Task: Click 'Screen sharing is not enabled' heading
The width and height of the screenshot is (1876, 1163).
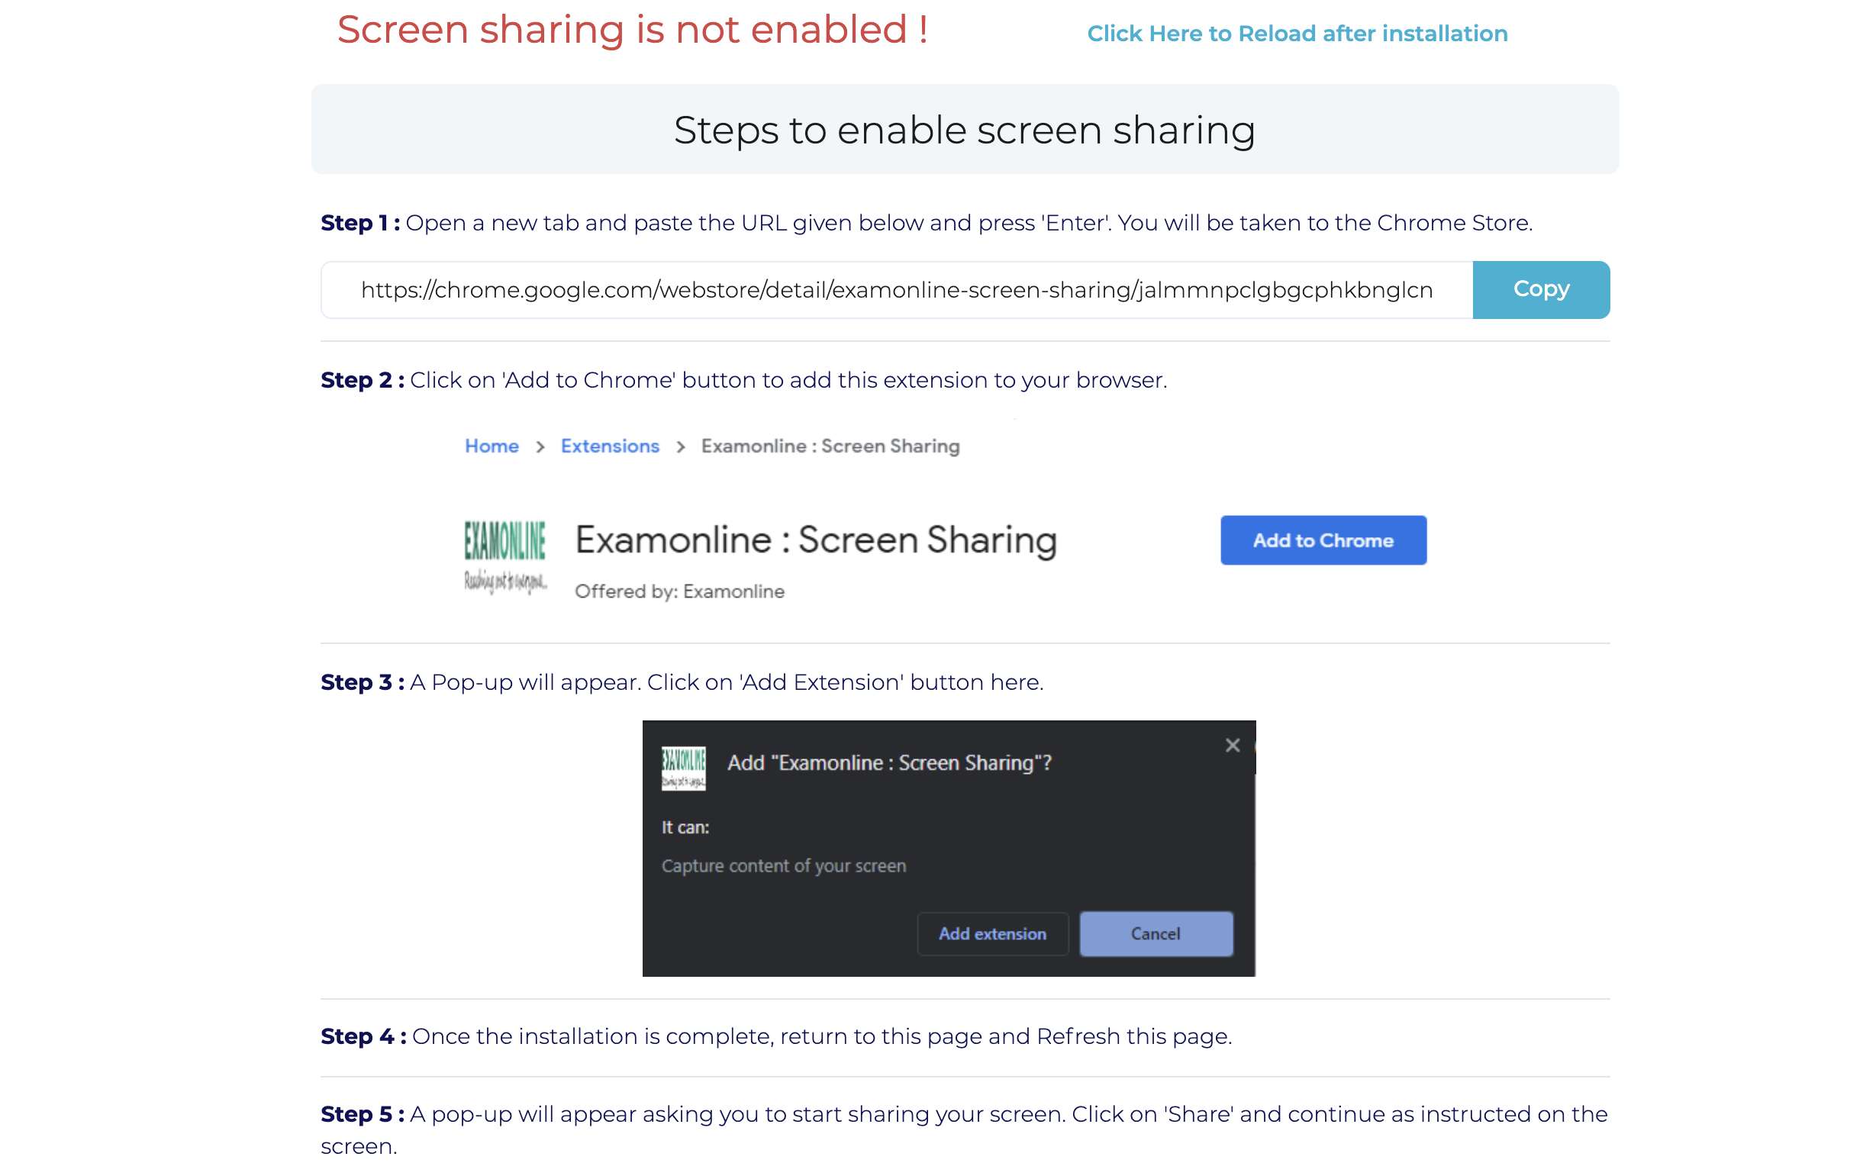Action: 632,31
